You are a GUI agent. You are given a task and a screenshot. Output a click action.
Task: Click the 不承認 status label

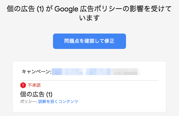point(34,85)
